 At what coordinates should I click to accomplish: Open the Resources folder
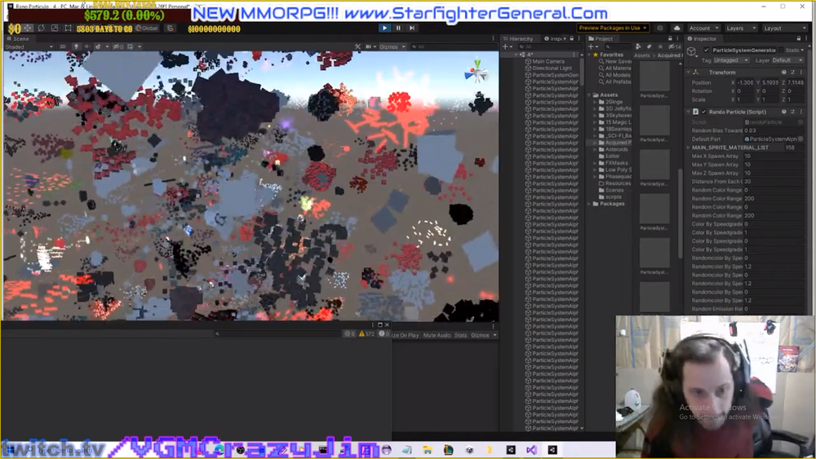click(x=618, y=183)
